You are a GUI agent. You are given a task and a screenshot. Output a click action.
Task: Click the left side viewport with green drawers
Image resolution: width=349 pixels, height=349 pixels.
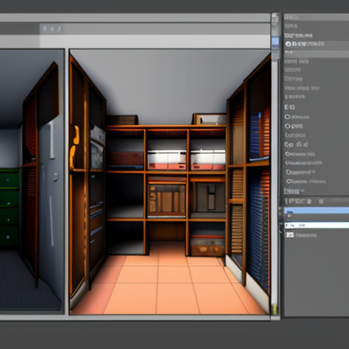pyautogui.click(x=32, y=181)
